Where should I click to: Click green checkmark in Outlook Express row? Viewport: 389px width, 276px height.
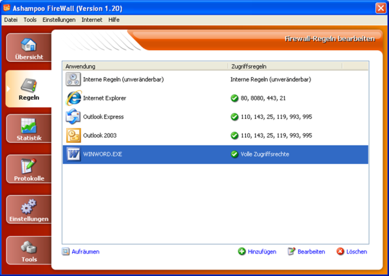[234, 116]
